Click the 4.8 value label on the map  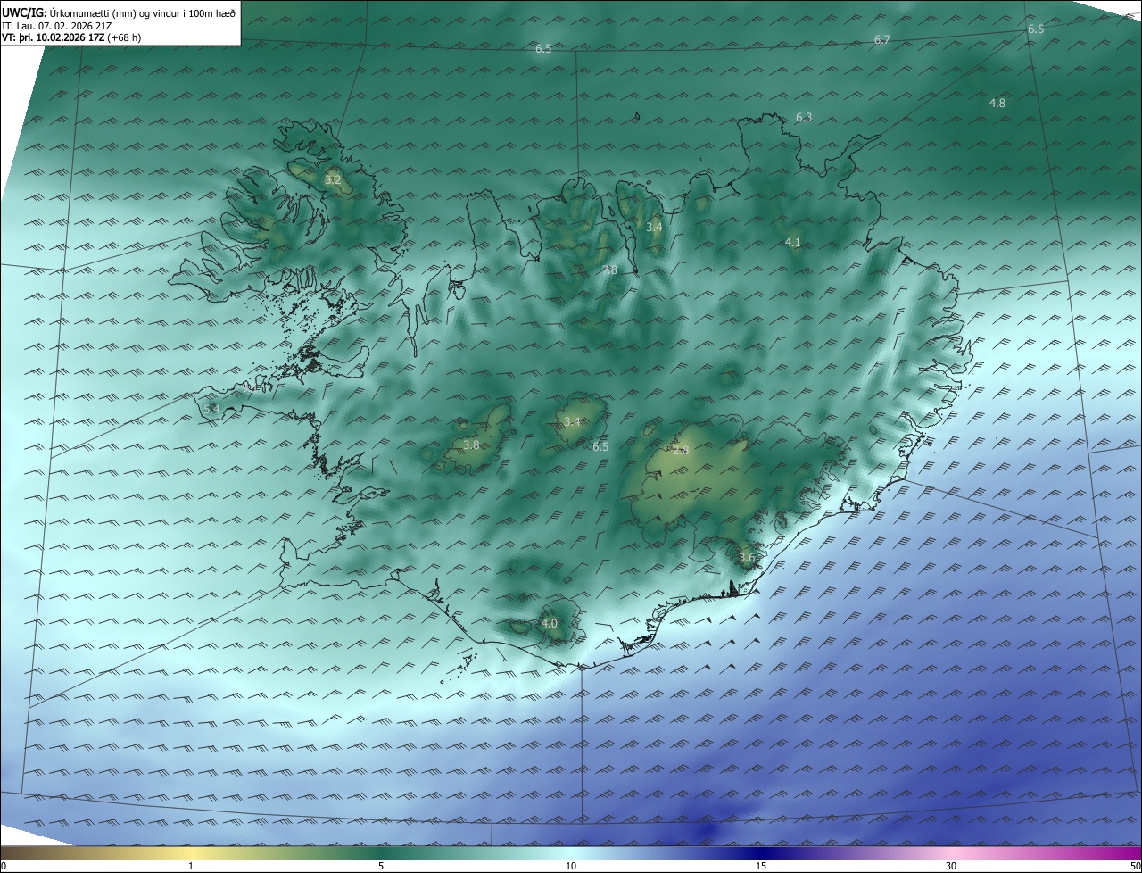click(x=997, y=103)
